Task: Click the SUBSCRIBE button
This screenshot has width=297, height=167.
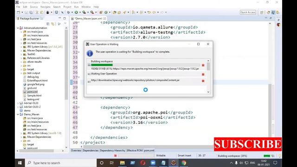Action: coord(248,144)
